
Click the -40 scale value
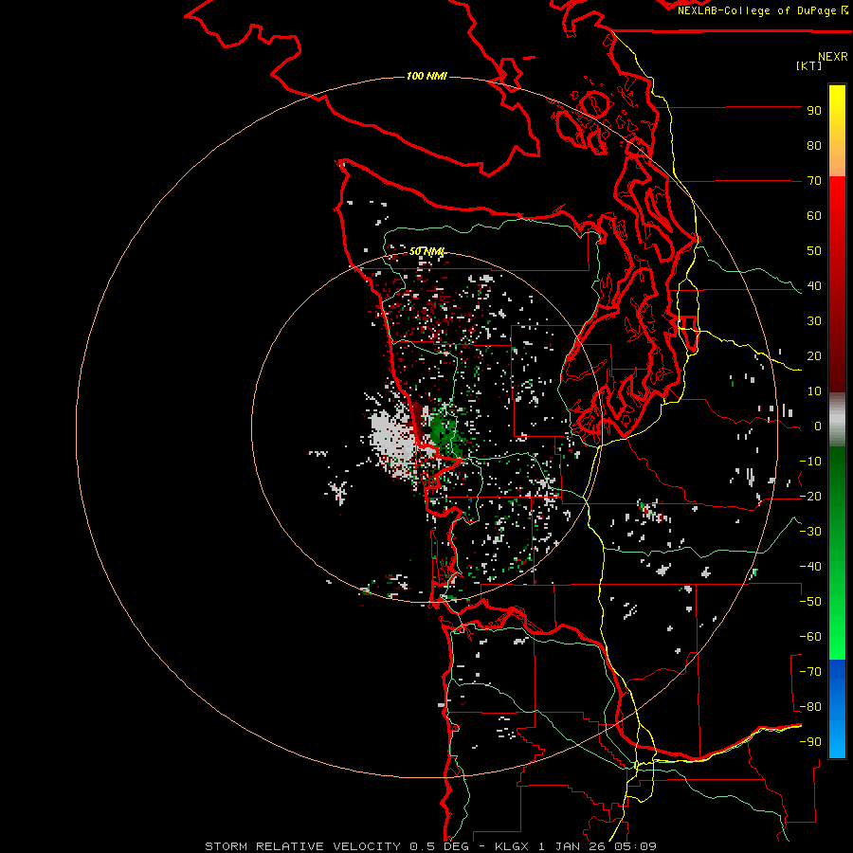click(x=810, y=567)
